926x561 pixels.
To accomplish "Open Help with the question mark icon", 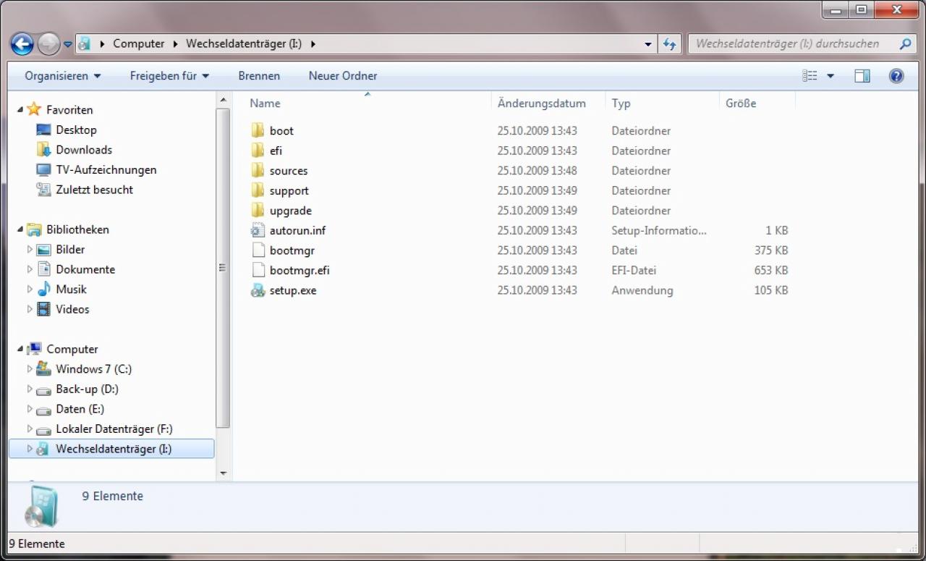I will [896, 76].
